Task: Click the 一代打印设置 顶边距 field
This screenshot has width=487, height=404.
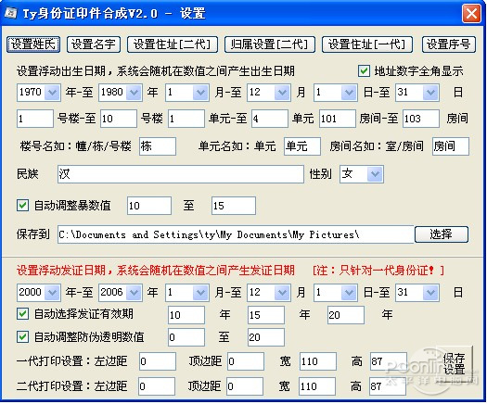Action: pyautogui.click(x=246, y=361)
